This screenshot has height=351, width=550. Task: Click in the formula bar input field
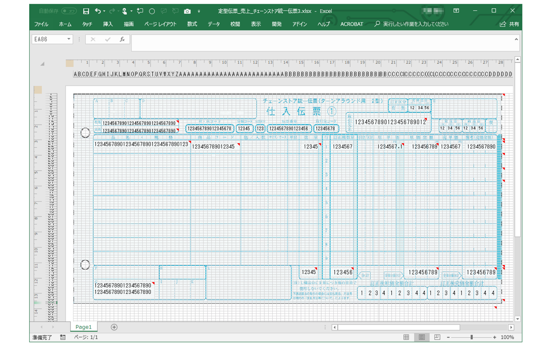pyautogui.click(x=321, y=43)
